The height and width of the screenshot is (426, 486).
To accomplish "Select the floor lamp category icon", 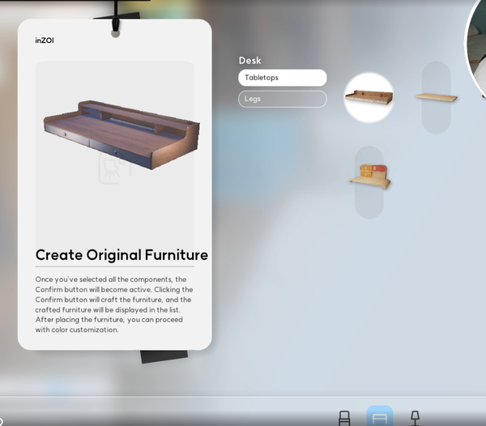I will click(415, 417).
